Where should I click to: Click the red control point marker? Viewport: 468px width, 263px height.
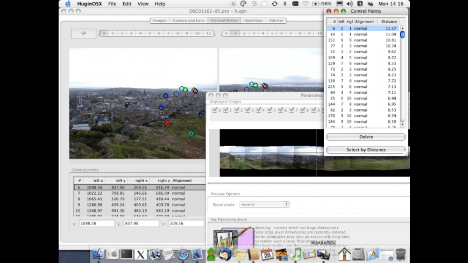pos(167,124)
